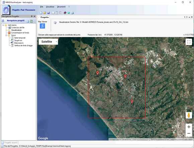Screen dimensions: 194x148
Task: Click the document icon beside Navigatore progetti
Action: (3, 21)
